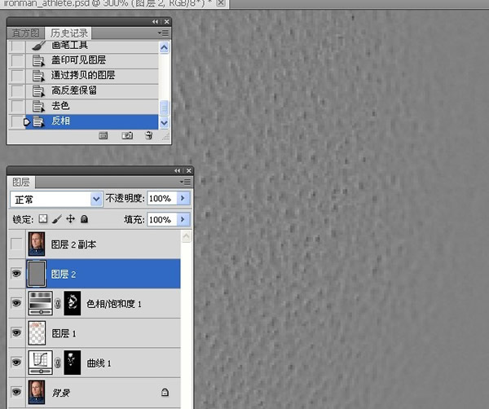Select the 曲线 1 layer name
489x409 pixels.
click(99, 363)
